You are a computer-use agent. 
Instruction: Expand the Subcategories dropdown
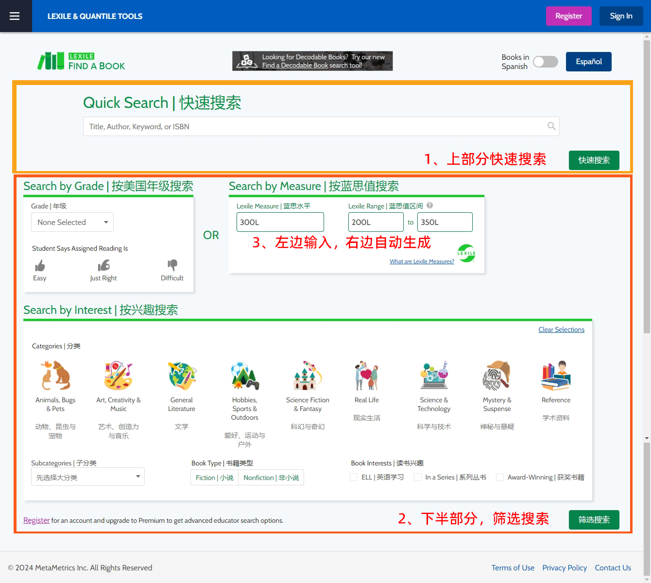click(88, 477)
